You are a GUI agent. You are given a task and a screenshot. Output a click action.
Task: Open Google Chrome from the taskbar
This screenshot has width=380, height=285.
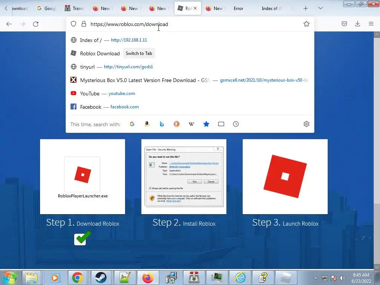click(x=77, y=278)
